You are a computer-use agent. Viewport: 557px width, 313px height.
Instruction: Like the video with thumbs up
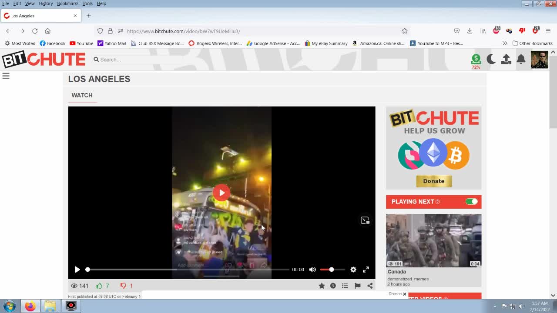pyautogui.click(x=99, y=286)
